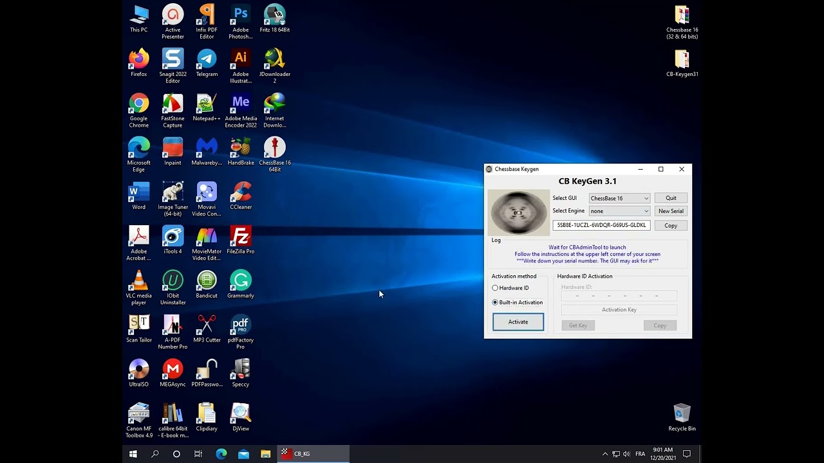Viewport: 824px width, 463px height.
Task: Click the serial number text field
Action: tap(601, 225)
